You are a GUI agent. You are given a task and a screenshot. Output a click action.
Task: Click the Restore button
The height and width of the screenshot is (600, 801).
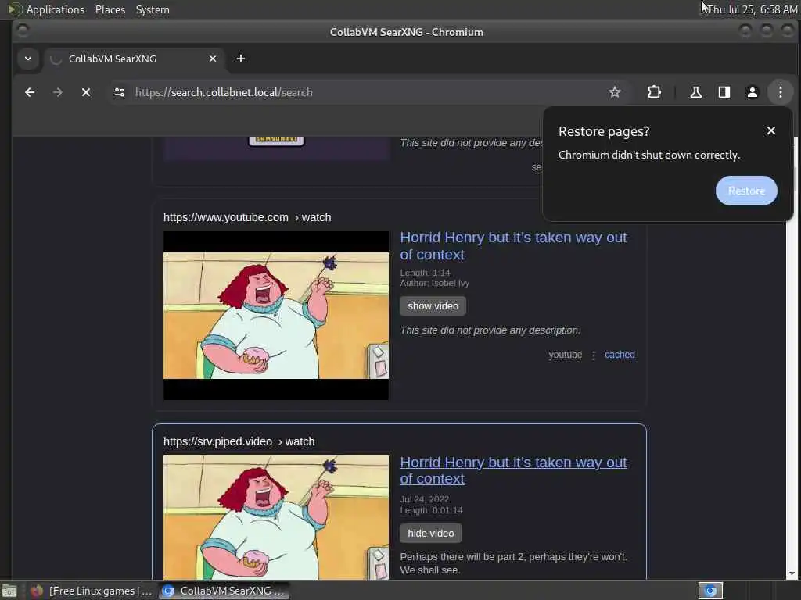point(746,191)
